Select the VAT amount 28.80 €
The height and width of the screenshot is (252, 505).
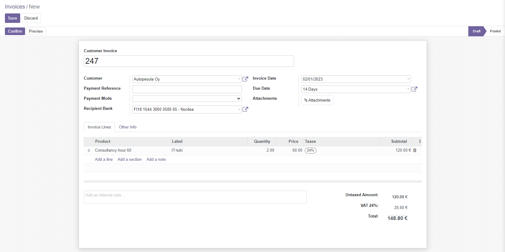click(401, 207)
